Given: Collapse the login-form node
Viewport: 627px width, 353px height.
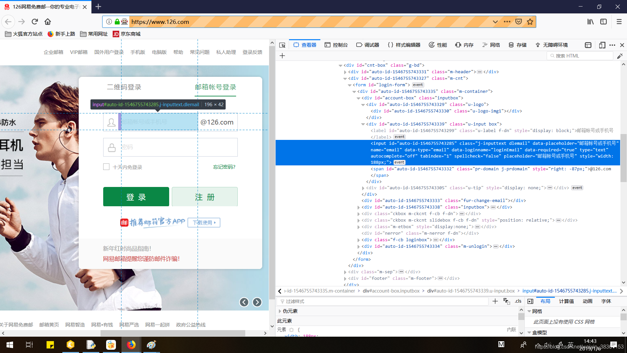Looking at the screenshot, I should (350, 85).
